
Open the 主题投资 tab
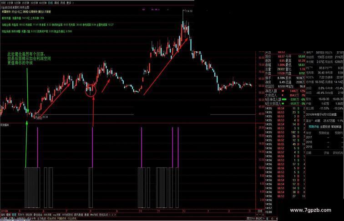pos(325,127)
